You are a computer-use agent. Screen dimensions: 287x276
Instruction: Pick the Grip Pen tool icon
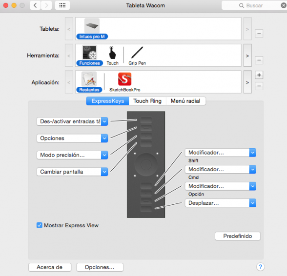coord(137,52)
